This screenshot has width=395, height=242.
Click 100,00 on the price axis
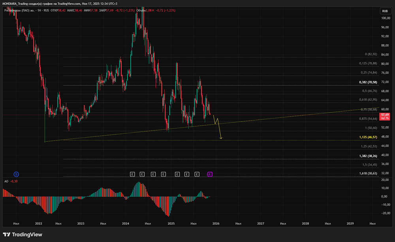(x=386, y=18)
